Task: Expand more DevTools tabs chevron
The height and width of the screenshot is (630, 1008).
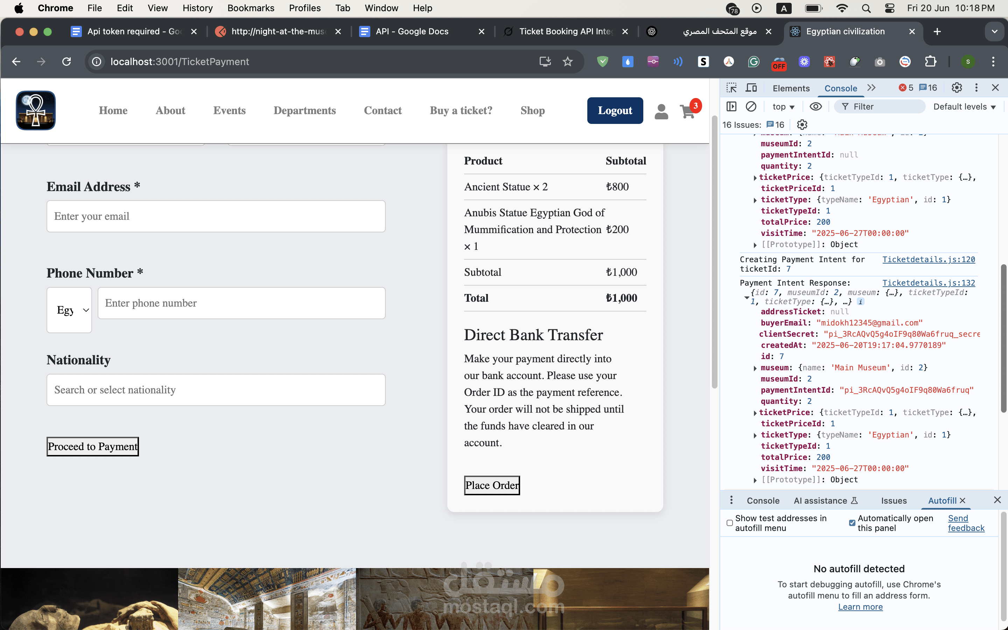Action: coord(871,87)
